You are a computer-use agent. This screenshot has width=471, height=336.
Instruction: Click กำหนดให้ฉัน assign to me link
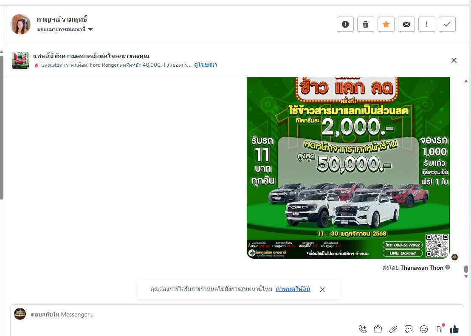pyautogui.click(x=293, y=289)
